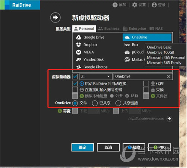This screenshot has width=187, height=168.
Task: Toggle the 下载 bandwidth limit checkbox
Action: tap(75, 111)
